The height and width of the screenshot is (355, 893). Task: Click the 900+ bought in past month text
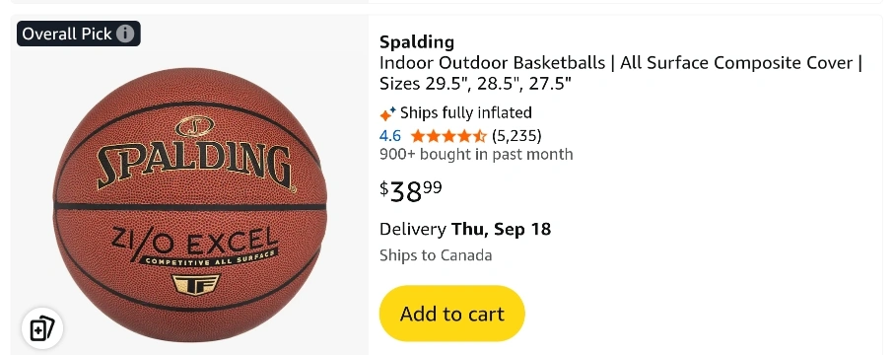(x=476, y=155)
